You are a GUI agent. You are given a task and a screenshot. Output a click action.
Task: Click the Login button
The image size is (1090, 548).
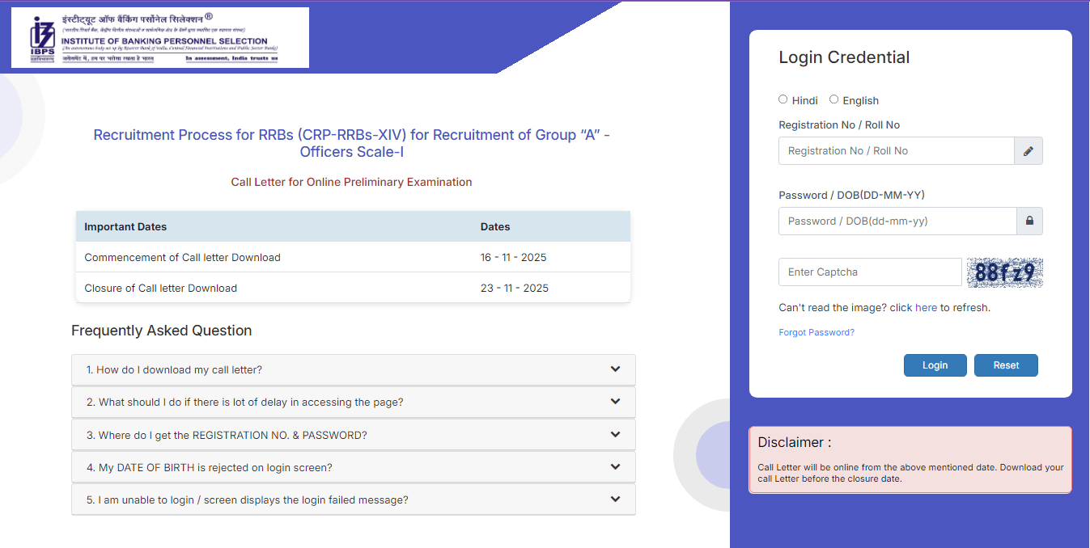pos(935,365)
